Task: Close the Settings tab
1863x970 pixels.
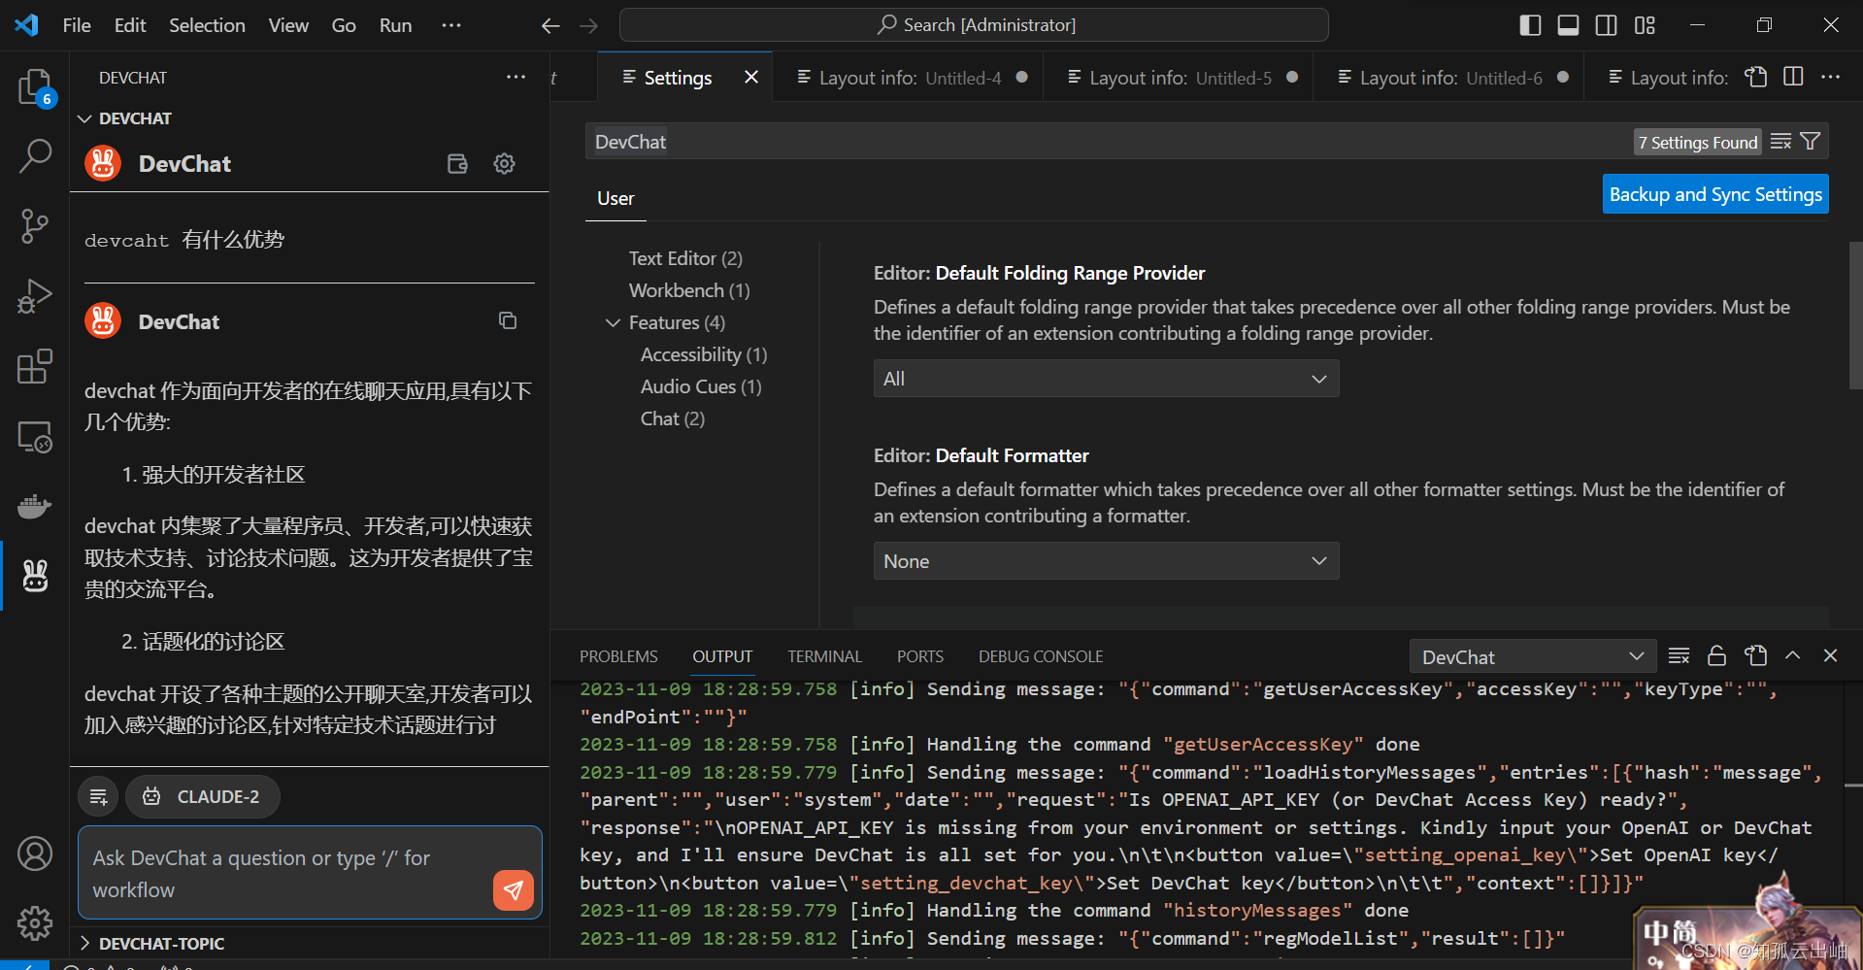Action: [x=751, y=77]
